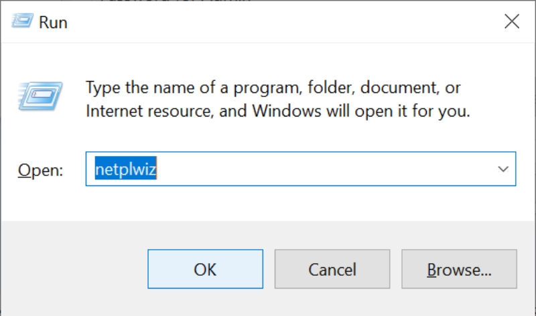
Task: Close the Run dialog with X
Action: pos(512,22)
